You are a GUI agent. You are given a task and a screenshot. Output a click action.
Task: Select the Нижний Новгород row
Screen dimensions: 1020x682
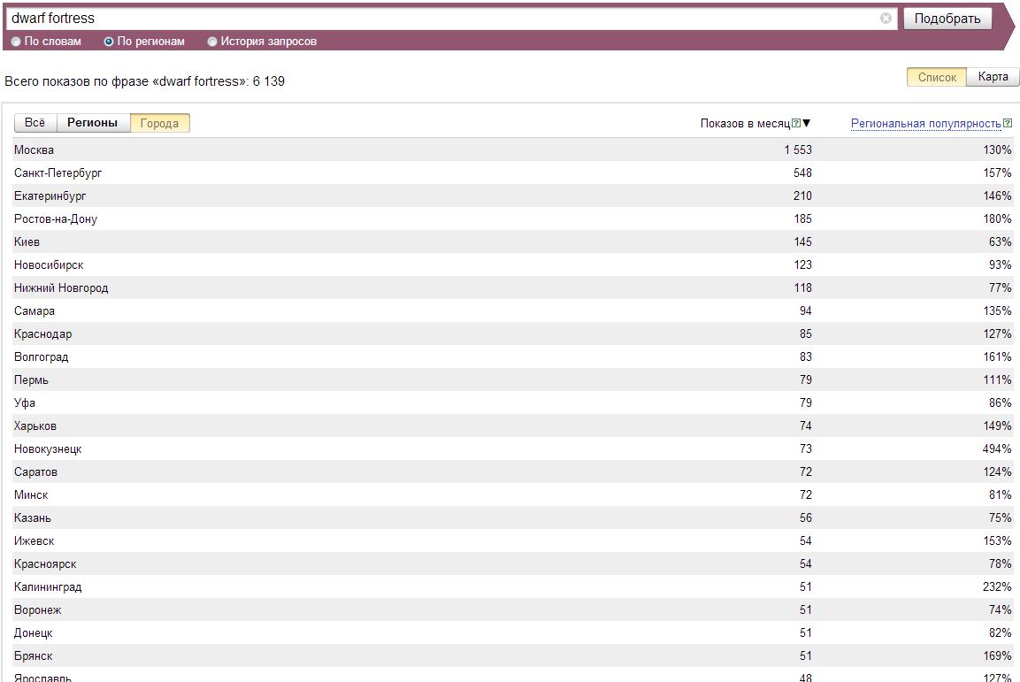[x=512, y=287]
